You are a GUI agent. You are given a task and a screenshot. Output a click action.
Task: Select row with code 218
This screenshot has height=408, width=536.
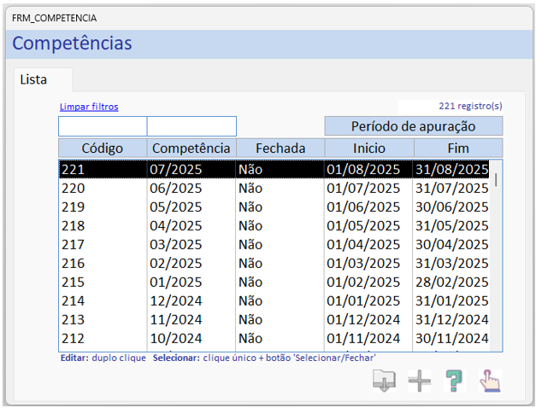click(x=274, y=225)
